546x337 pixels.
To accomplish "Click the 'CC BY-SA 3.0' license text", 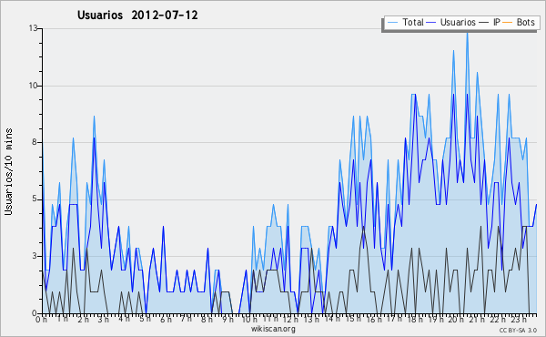I will click(518, 330).
